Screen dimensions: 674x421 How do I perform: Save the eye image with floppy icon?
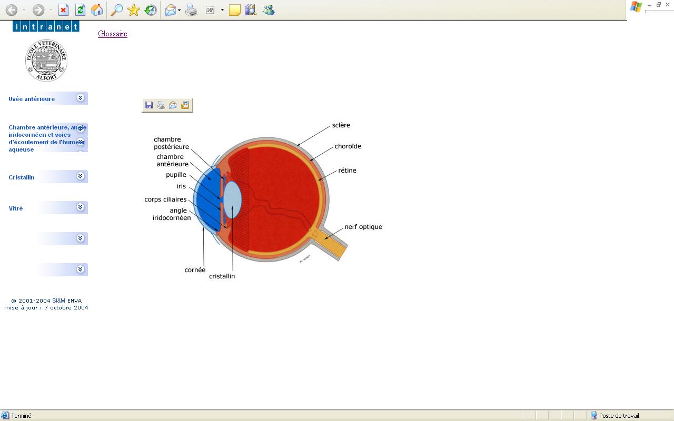click(x=149, y=105)
